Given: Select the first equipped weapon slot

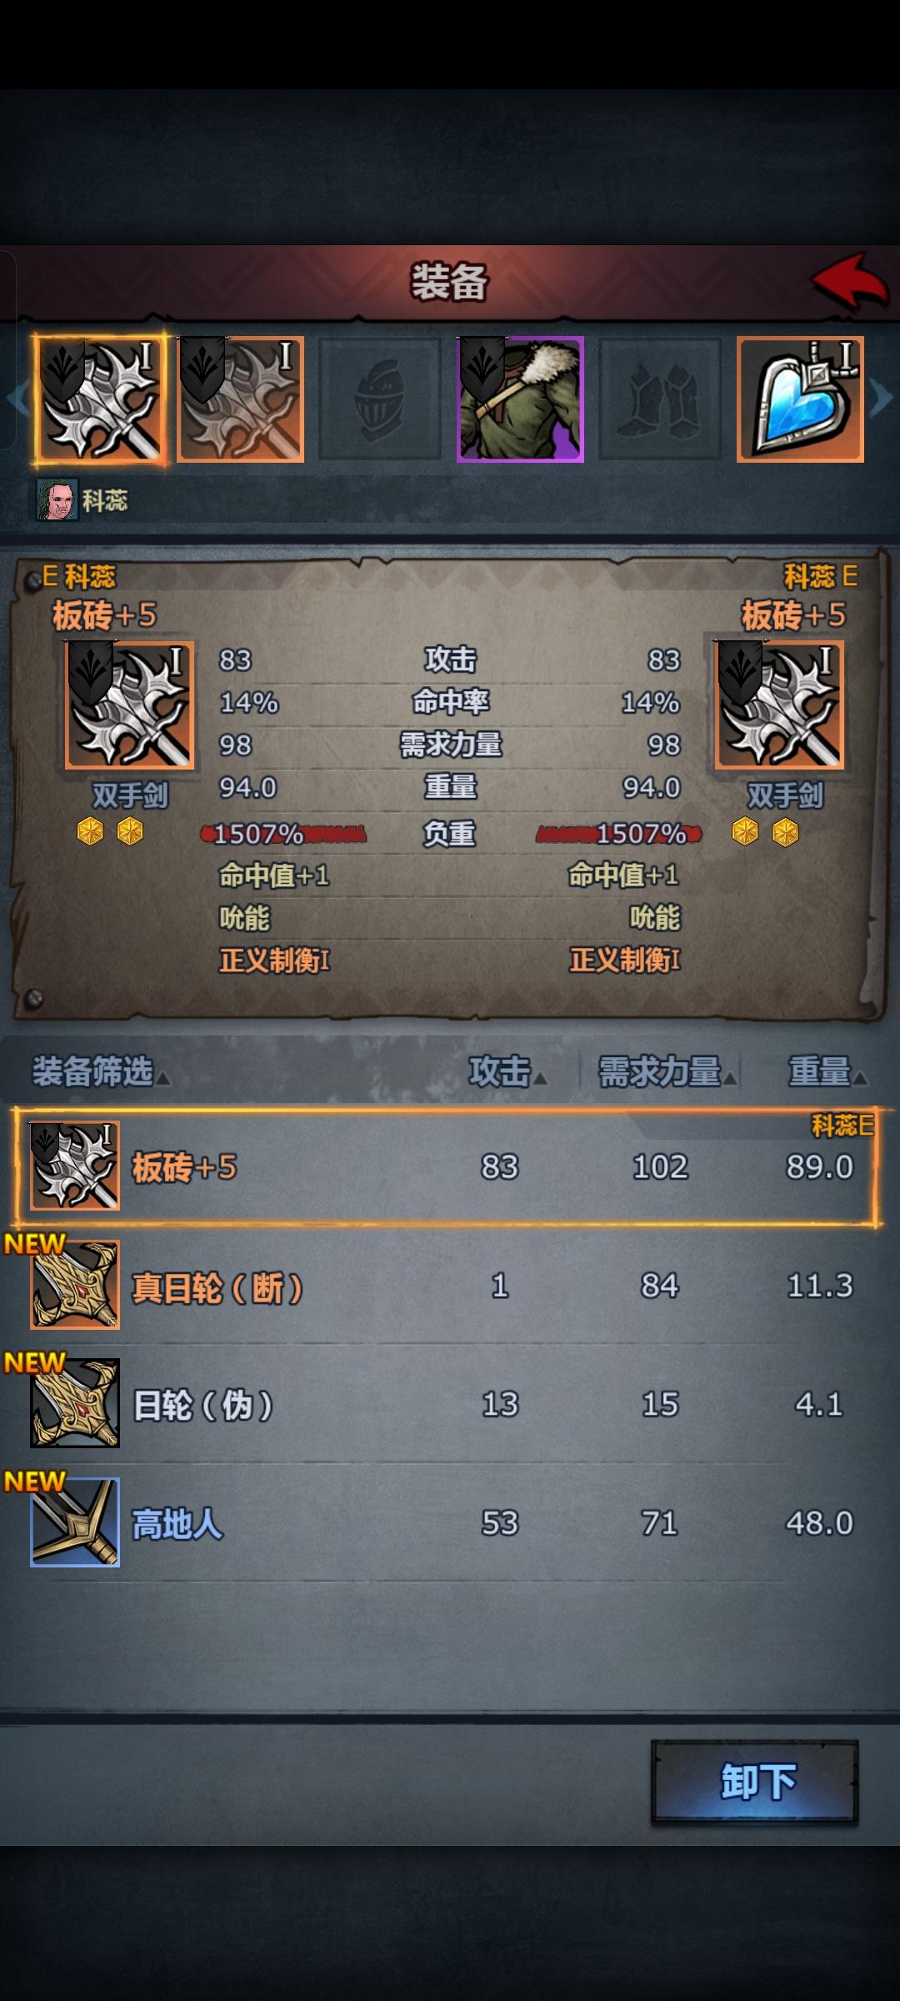Looking at the screenshot, I should [x=100, y=399].
